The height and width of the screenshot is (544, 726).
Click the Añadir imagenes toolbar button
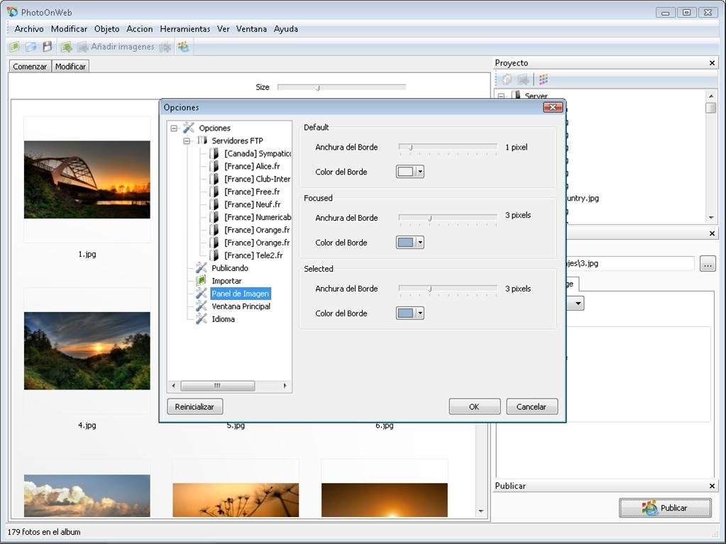coord(116,47)
